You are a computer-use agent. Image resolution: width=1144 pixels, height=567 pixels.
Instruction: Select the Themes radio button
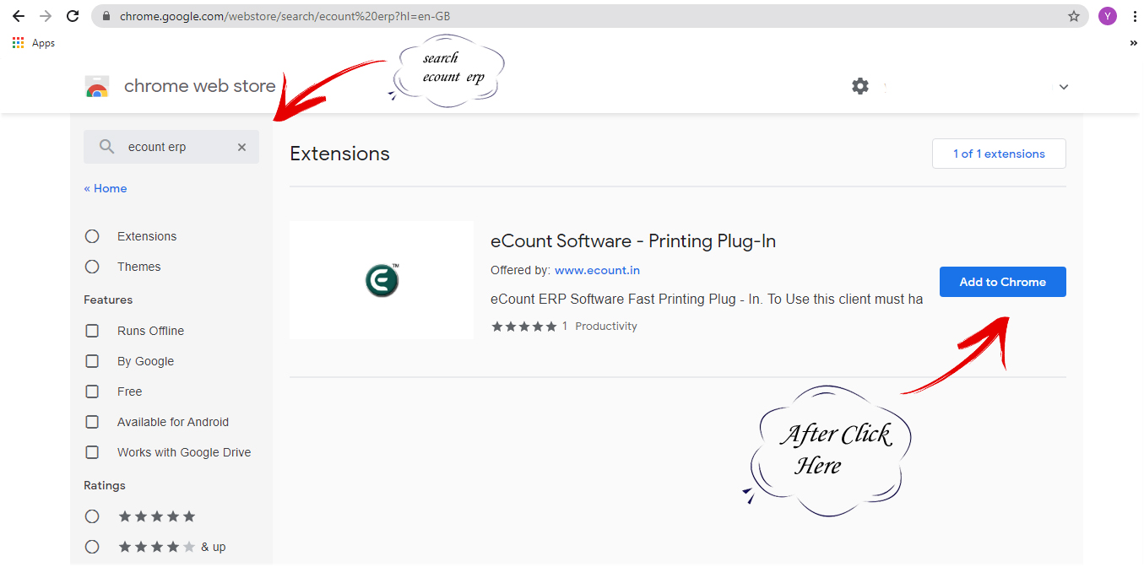click(x=92, y=267)
